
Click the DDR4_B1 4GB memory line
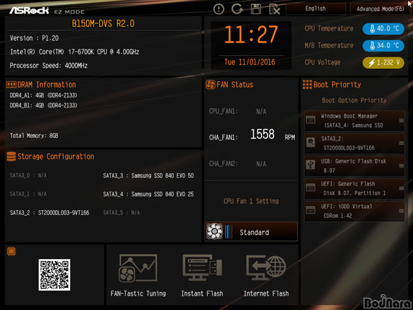(x=43, y=105)
